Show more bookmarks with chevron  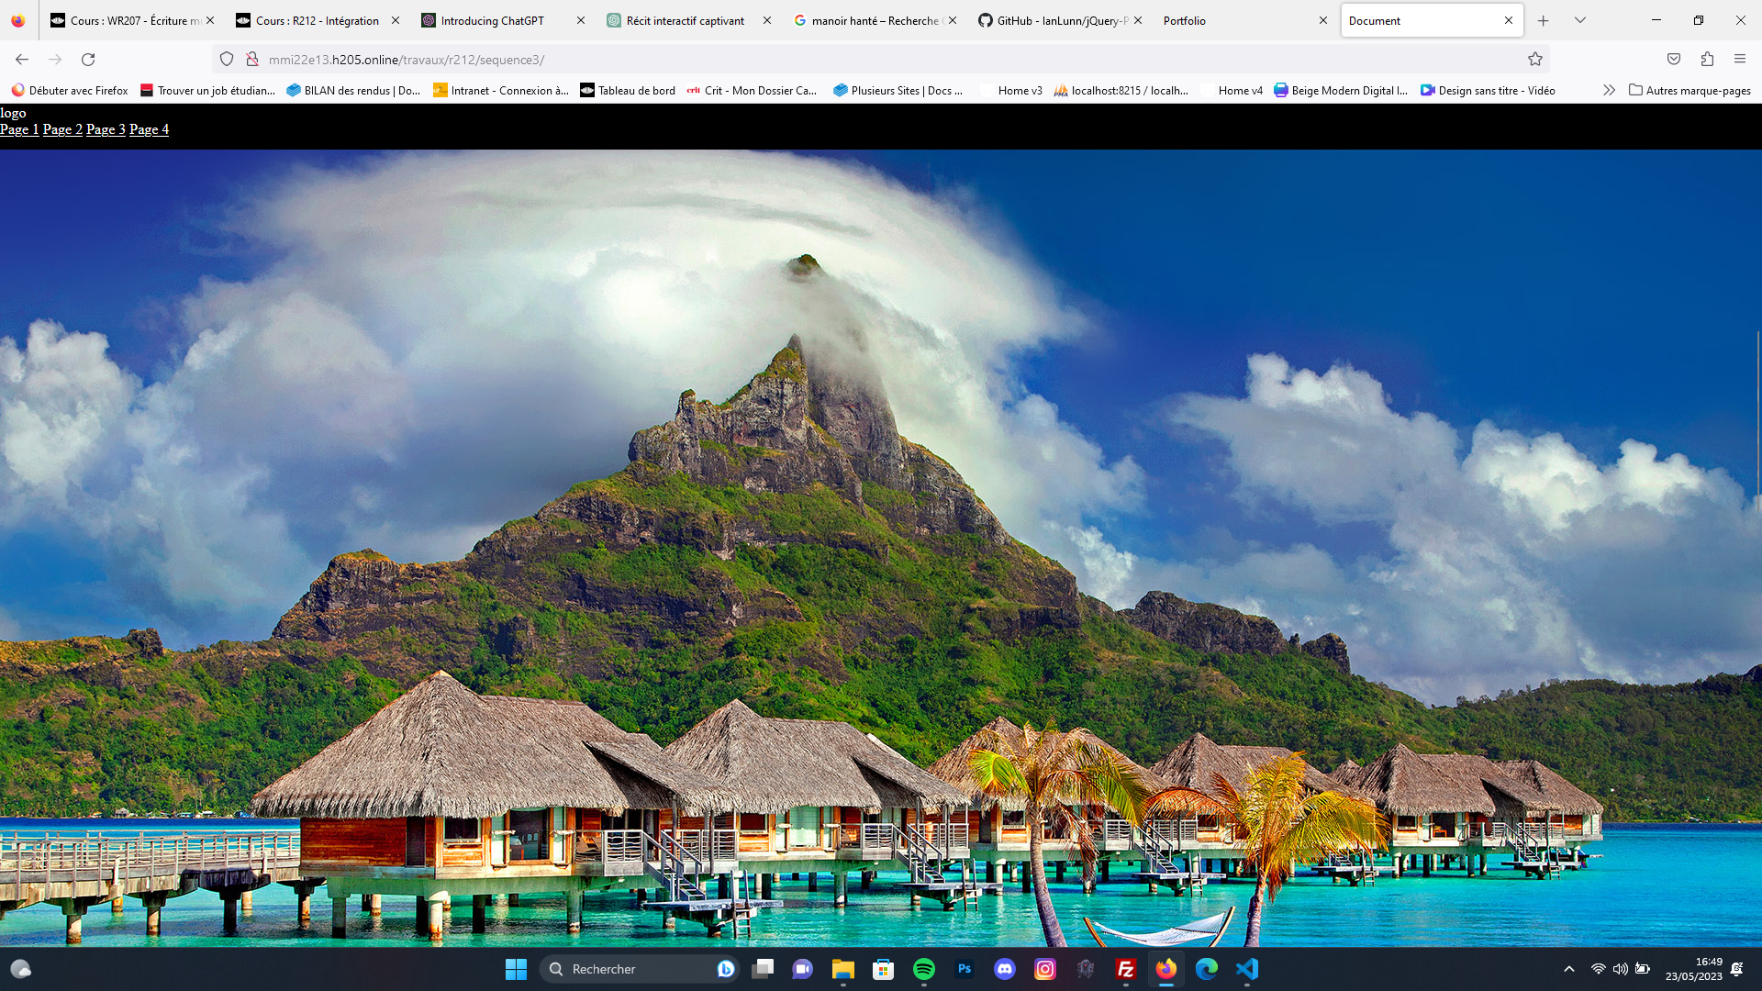pyautogui.click(x=1609, y=90)
